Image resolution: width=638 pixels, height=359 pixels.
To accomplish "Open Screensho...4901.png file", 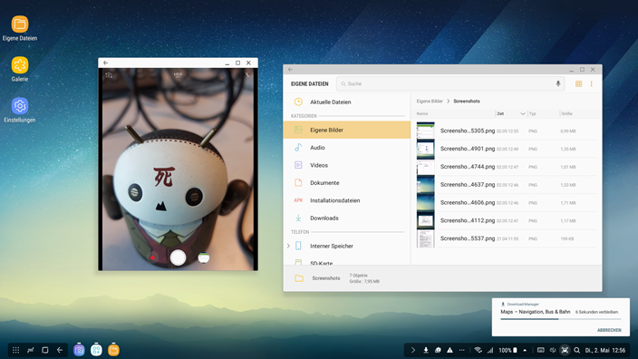I will point(507,149).
